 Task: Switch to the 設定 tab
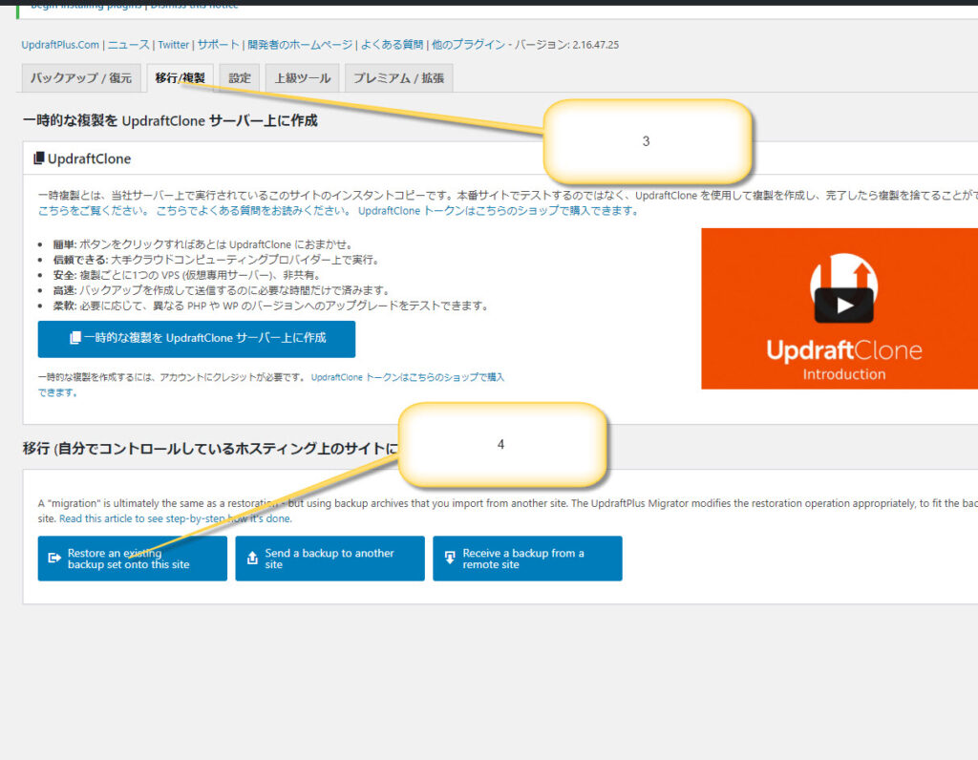point(240,78)
